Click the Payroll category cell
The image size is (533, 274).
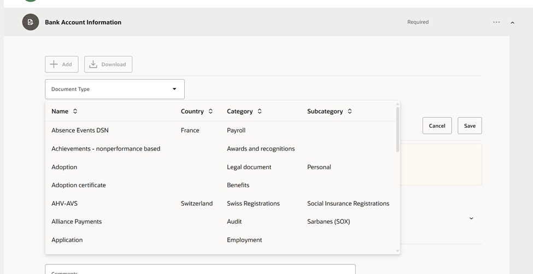tap(236, 130)
